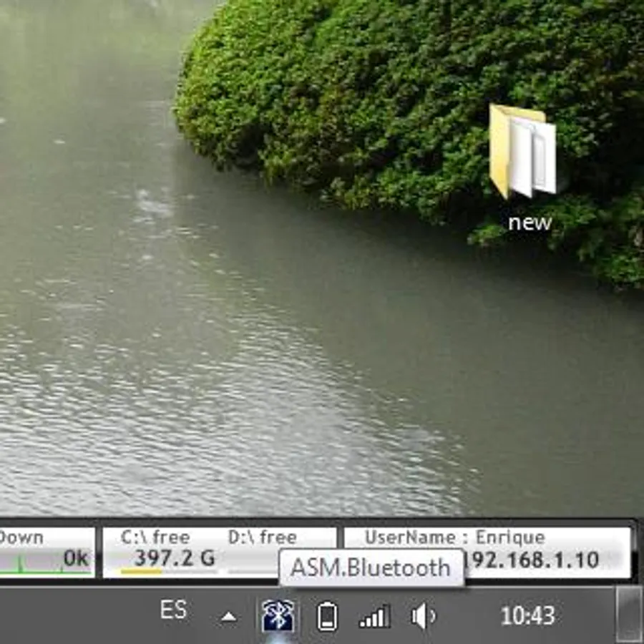
Task: Open the ES language indicator
Action: [x=173, y=610]
